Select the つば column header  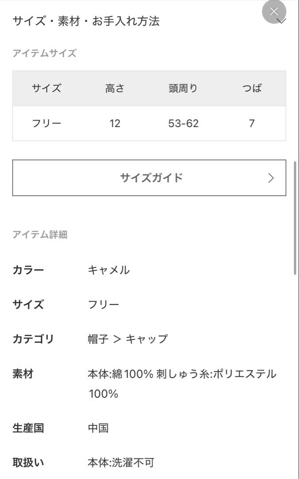[251, 88]
